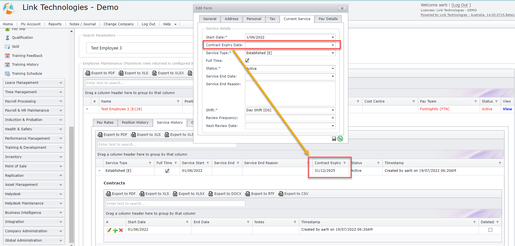Open the Review Frequency dropdown
Screen dimensions: 515x246
tap(333, 118)
